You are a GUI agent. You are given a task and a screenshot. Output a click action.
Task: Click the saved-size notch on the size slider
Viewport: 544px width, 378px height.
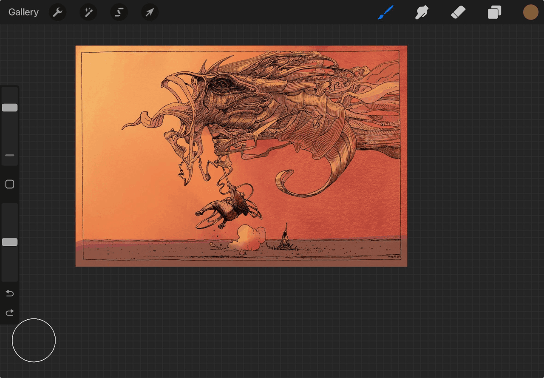tap(10, 156)
